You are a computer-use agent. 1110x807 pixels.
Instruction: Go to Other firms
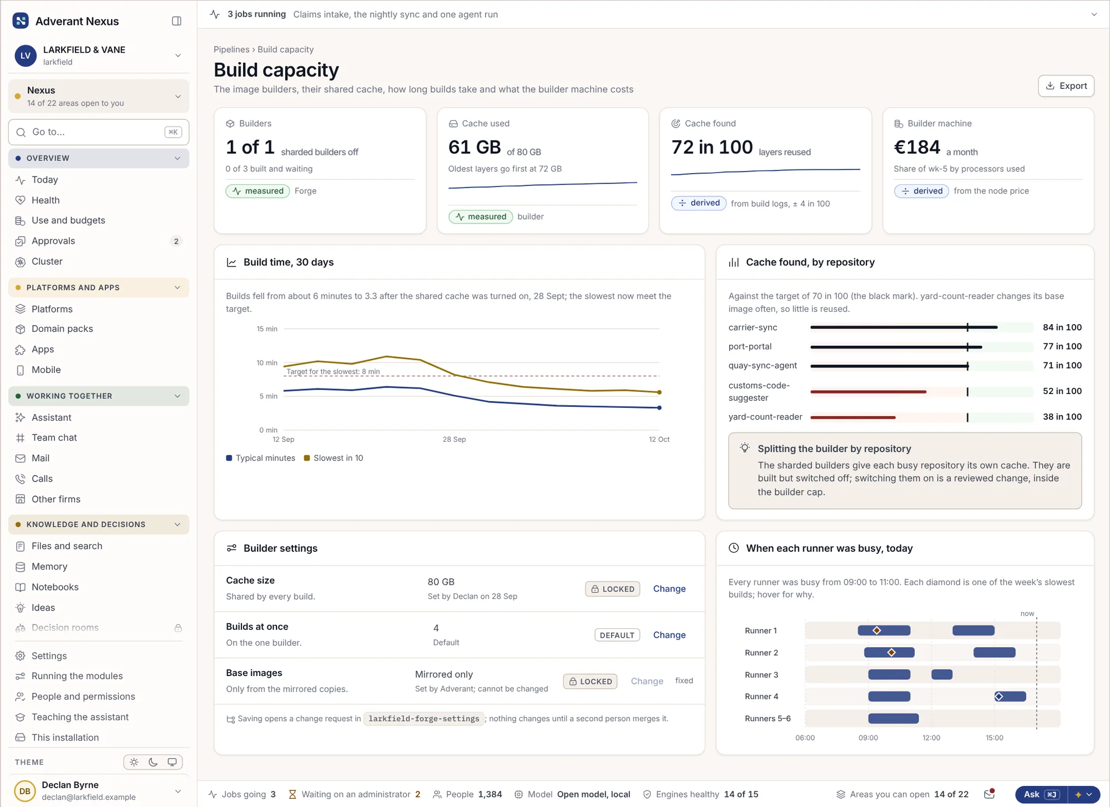pos(99,499)
